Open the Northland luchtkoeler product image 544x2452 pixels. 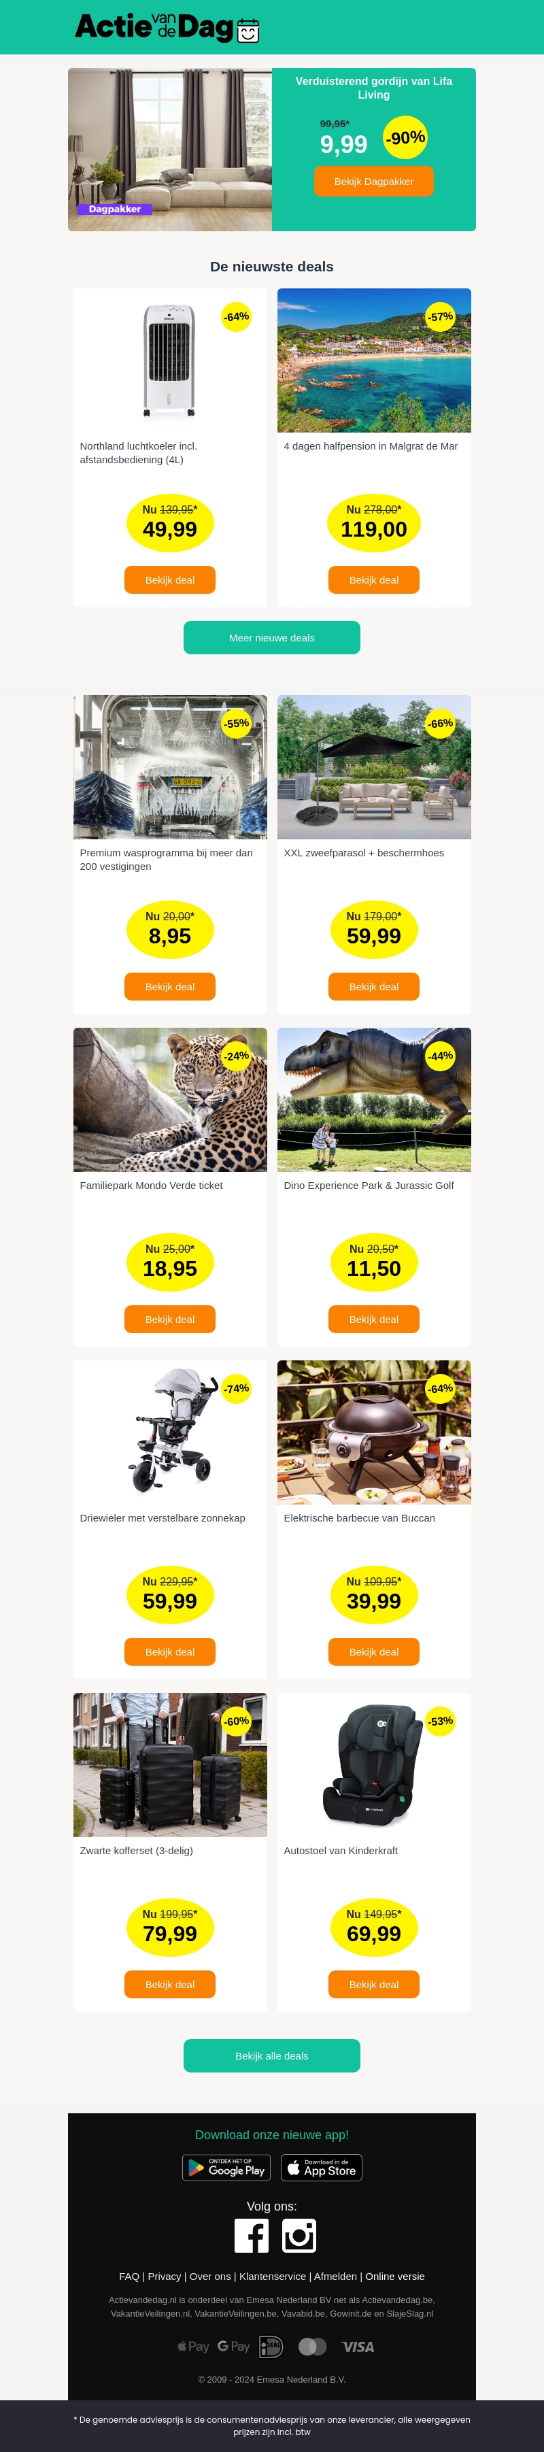[x=170, y=360]
